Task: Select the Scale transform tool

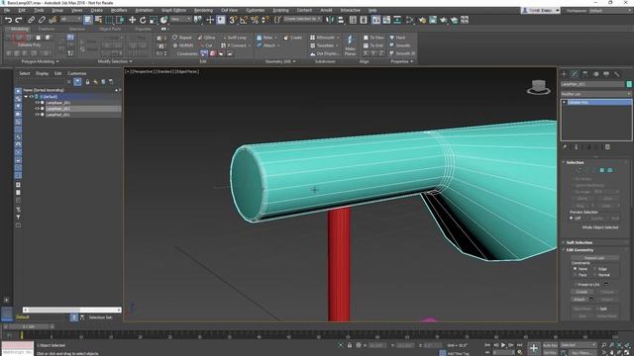Action: tap(154, 20)
